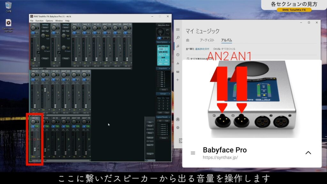Toggle Stereo in the AN 2 settings panel

coord(66,27)
